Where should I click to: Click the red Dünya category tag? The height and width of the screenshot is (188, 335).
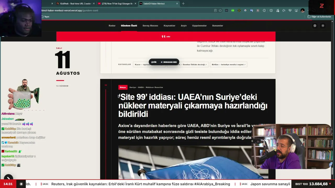click(123, 87)
